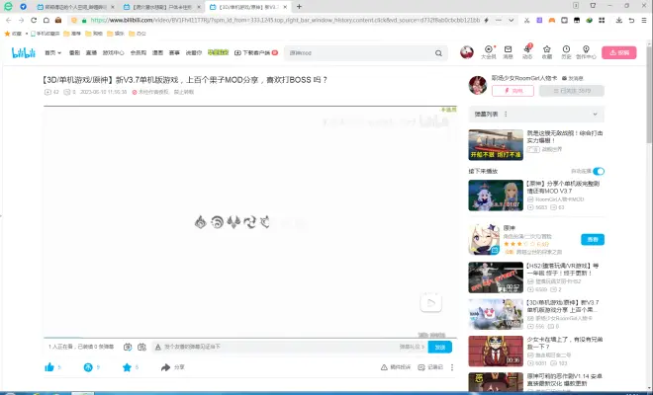Click the like thumbs-up icon below video
This screenshot has height=395, width=653.
tap(48, 367)
